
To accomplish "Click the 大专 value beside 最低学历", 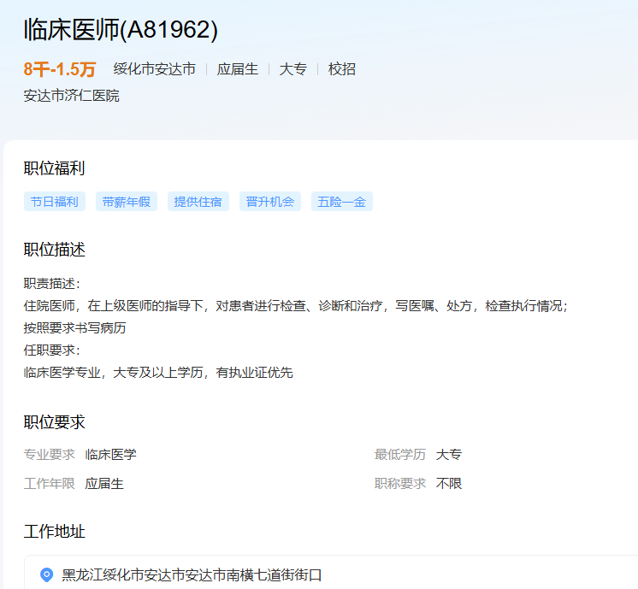I will click(x=449, y=455).
